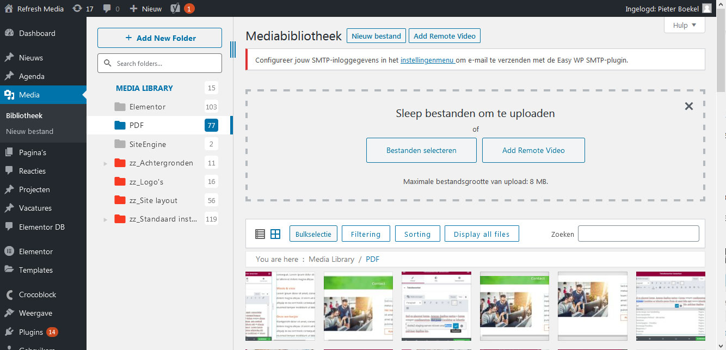This screenshot has height=350, width=726.
Task: Collapse the folder sidebar with divider handle
Action: pyautogui.click(x=233, y=50)
